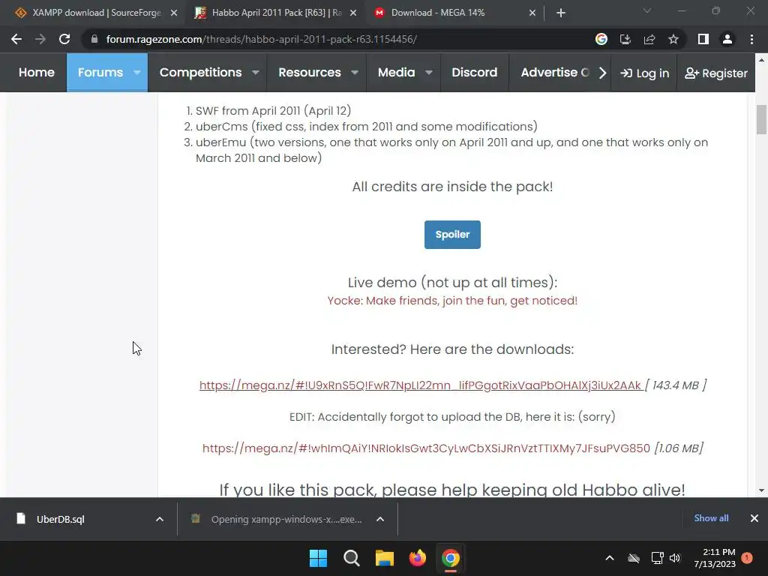Click the Chrome taskbar icon

coord(451,558)
